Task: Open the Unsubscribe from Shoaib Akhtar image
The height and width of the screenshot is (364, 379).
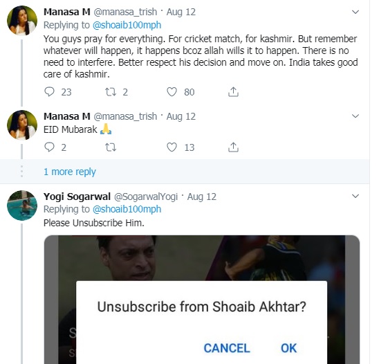Action: (202, 300)
